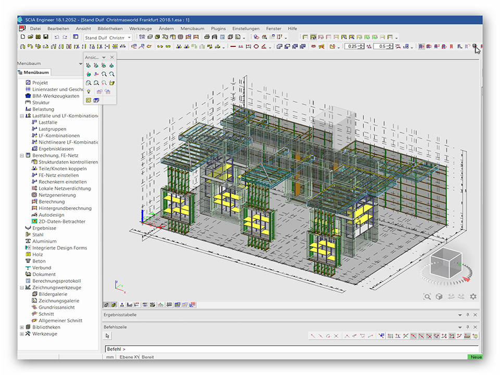Collapse the Berechnung, FE-Netz tree node
The image size is (500, 375).
click(x=22, y=155)
